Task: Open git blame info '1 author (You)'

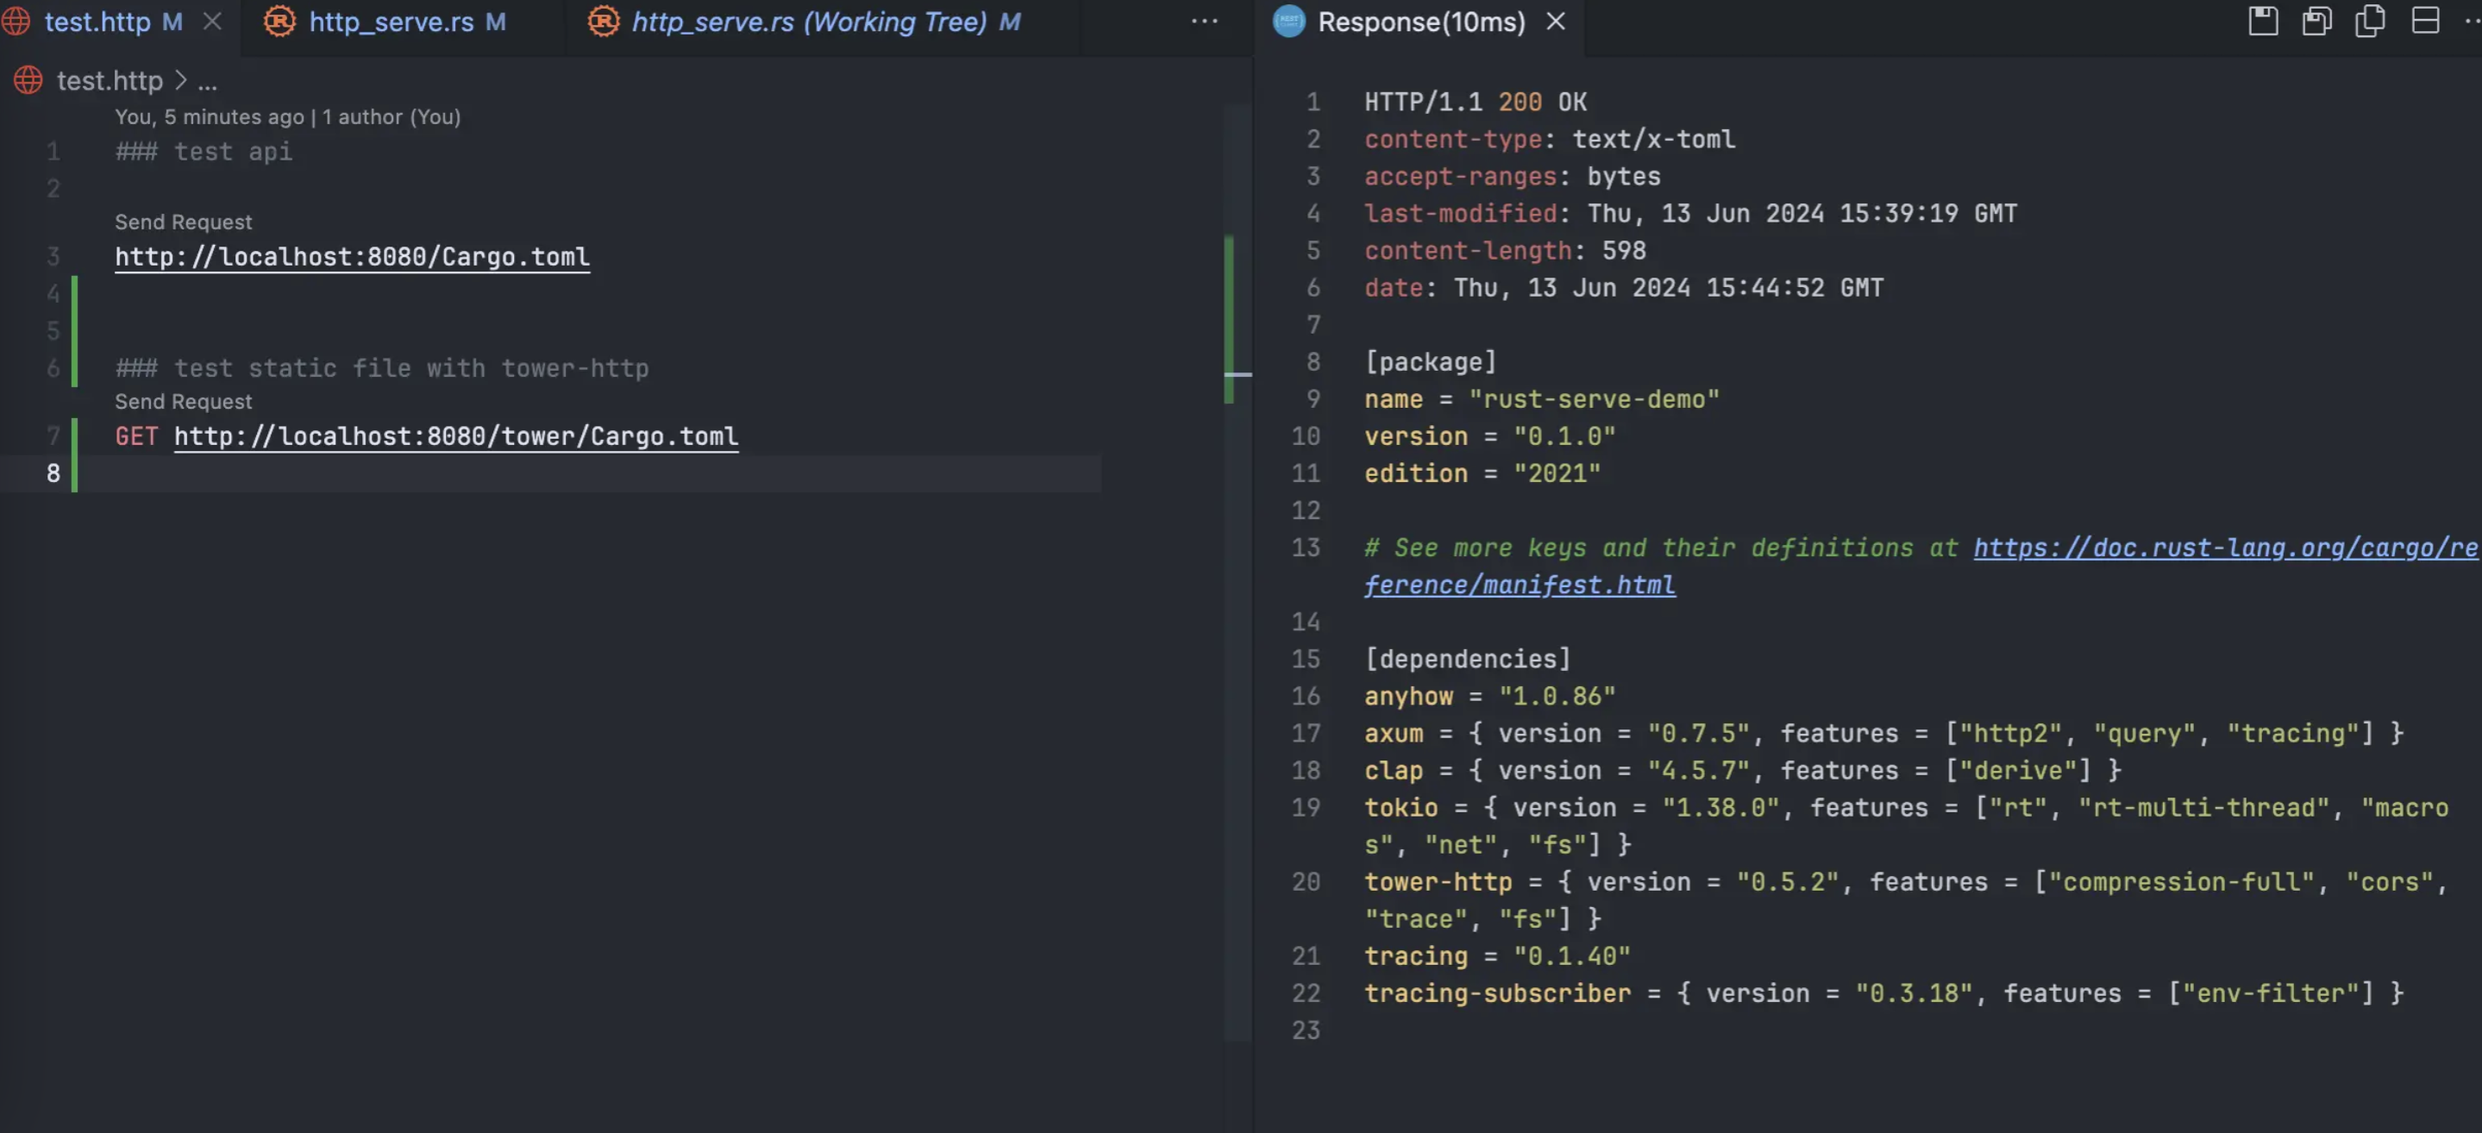Action: pos(390,116)
